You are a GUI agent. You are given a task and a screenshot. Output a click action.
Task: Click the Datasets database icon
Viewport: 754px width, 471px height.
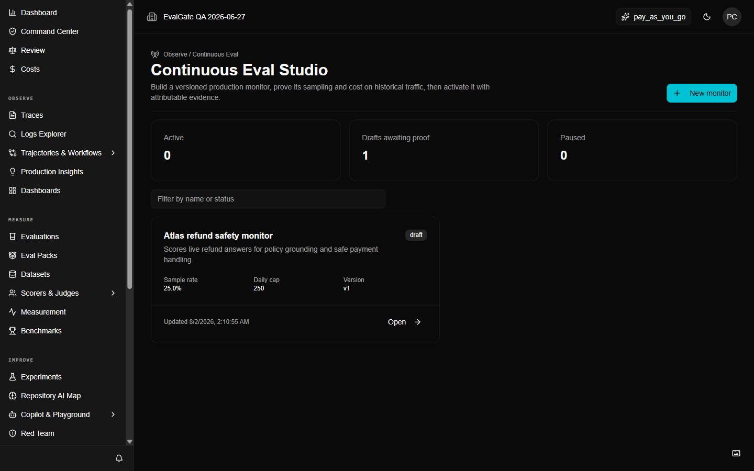(x=13, y=274)
